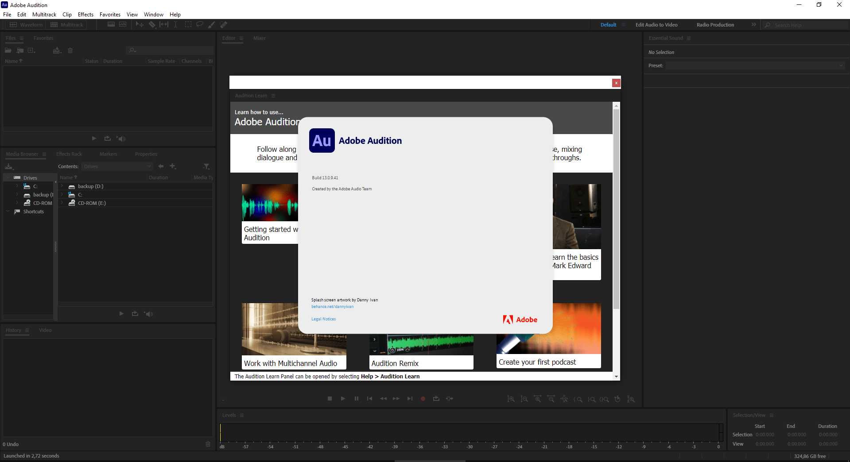Screen dimensions: 850x462
Task: Switch to Multitrack view
Action: pos(67,25)
